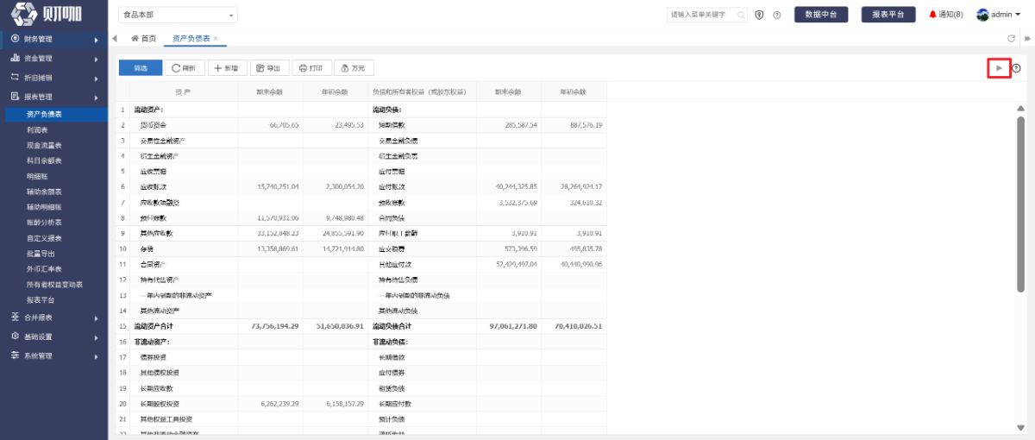1035x440 pixels.
Task: Click the 报表管理 sidebar icon
Action: (15, 97)
